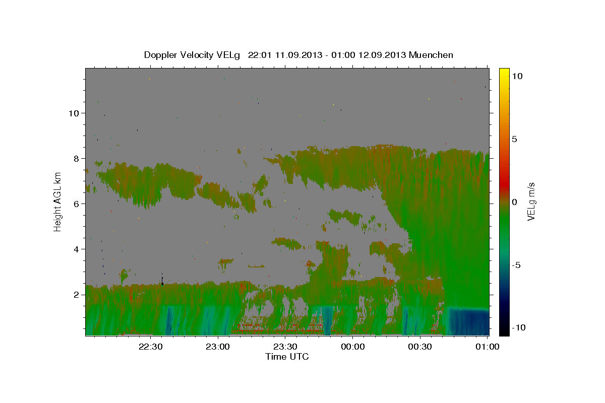This screenshot has width=605, height=403.
Task: Click the 'Height AGL km' axis title
Action: (x=58, y=201)
